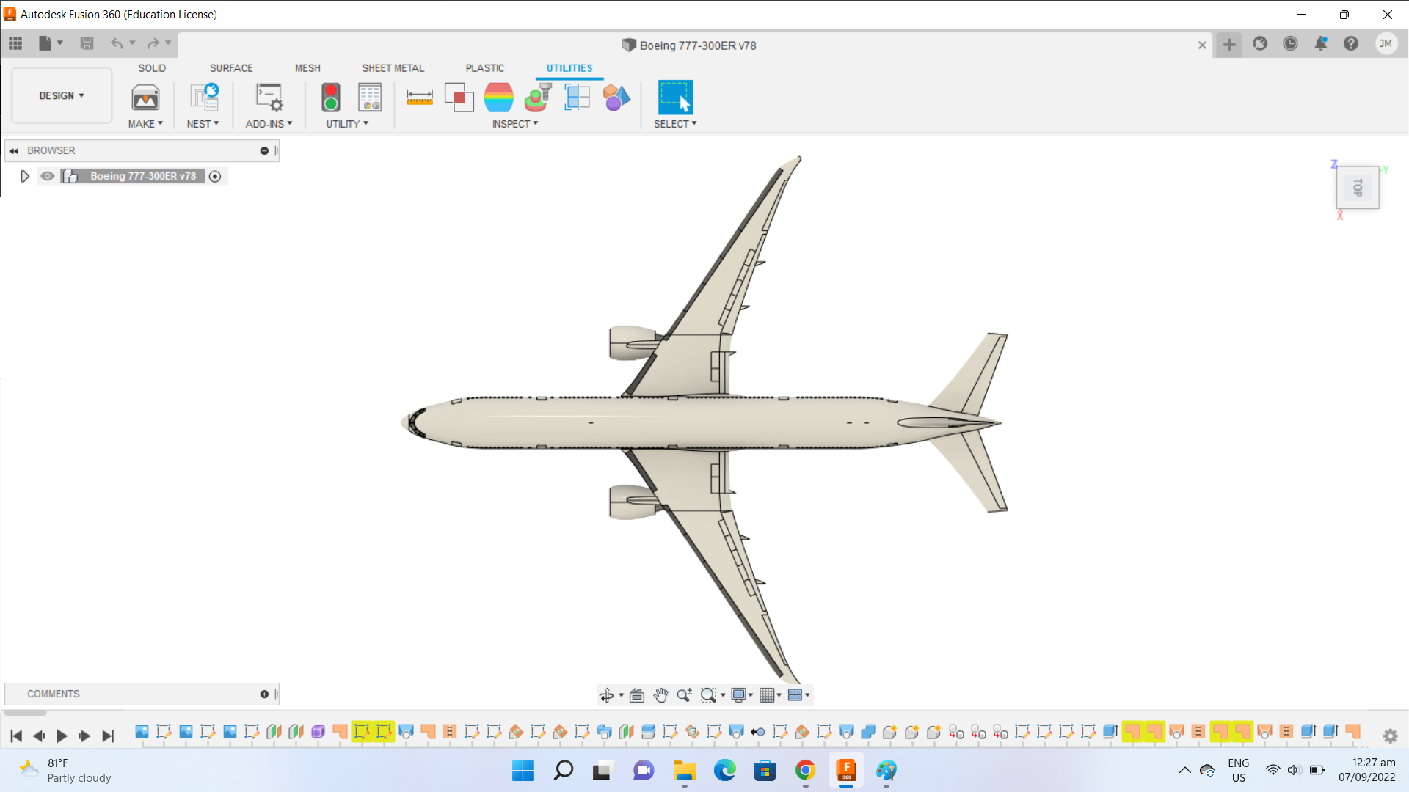1409x792 pixels.
Task: Activate the Select tool
Action: click(x=675, y=98)
